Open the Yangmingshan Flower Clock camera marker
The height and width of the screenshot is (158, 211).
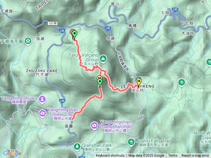coord(43,113)
